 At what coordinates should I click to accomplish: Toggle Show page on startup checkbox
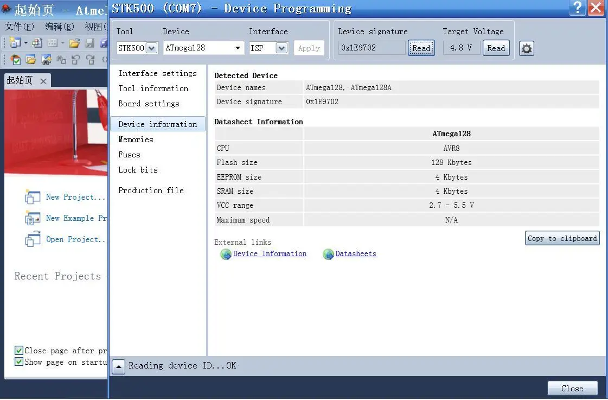[x=18, y=361]
